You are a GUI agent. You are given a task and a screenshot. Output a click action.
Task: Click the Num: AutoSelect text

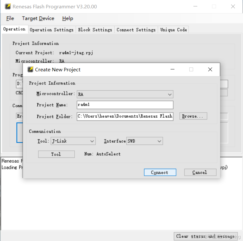click(102, 154)
